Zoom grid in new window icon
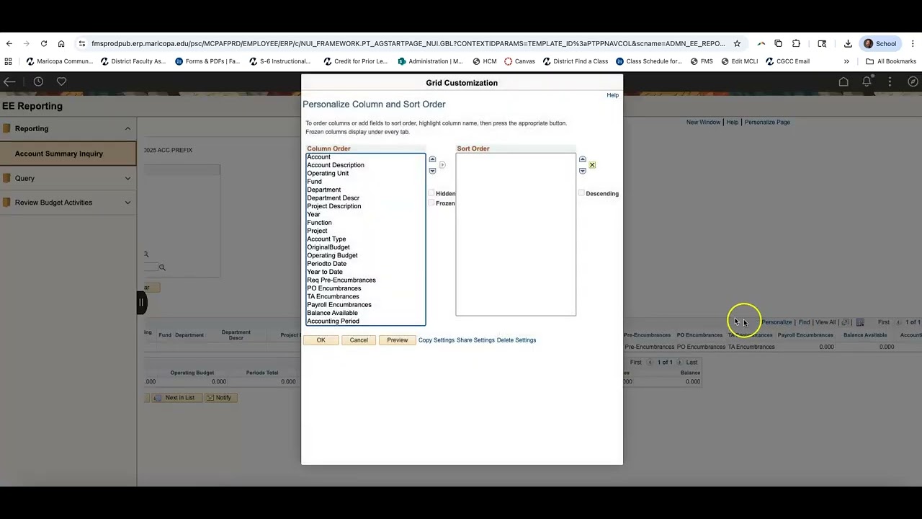Viewport: 922px width, 519px height. pos(846,322)
